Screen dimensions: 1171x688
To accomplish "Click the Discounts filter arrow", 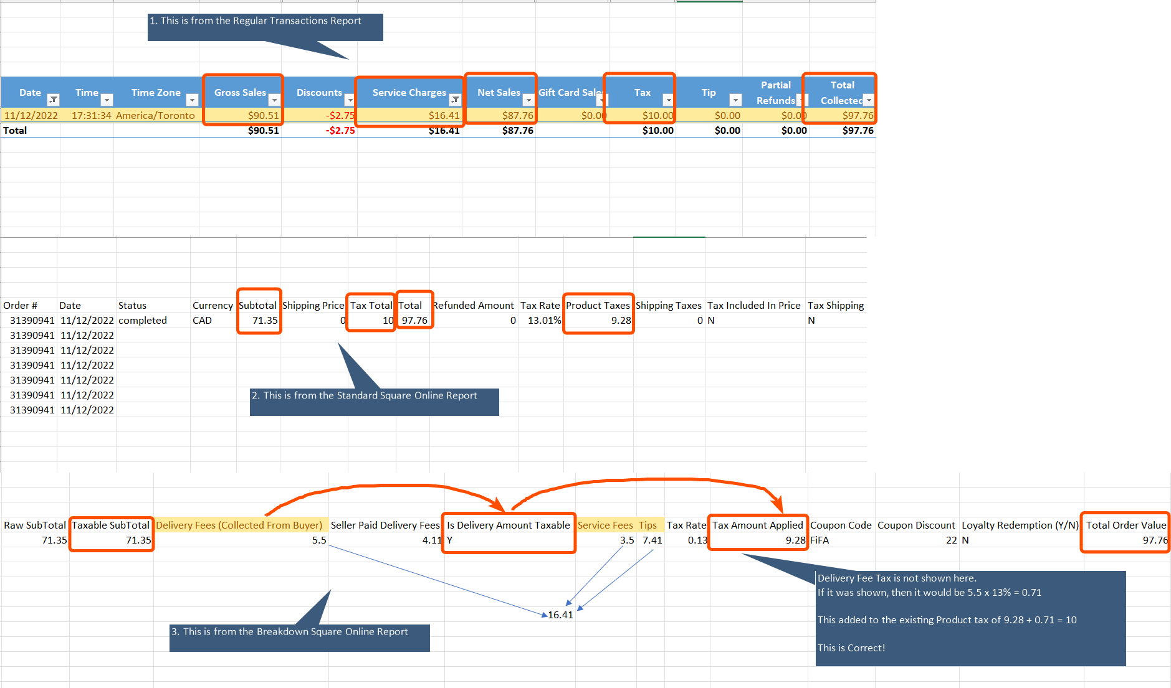I will click(349, 100).
